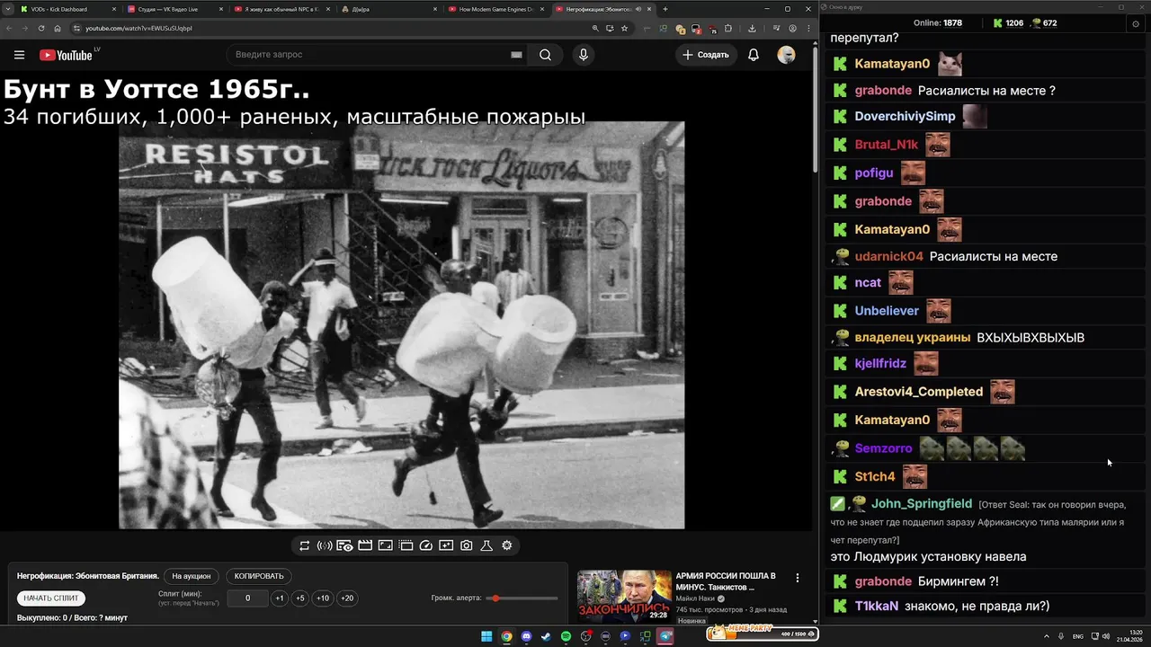Click the ENG language indicator in tray
The width and height of the screenshot is (1151, 647).
tap(1078, 636)
